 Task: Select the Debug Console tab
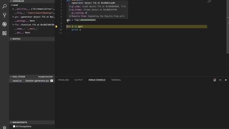coord(97,80)
